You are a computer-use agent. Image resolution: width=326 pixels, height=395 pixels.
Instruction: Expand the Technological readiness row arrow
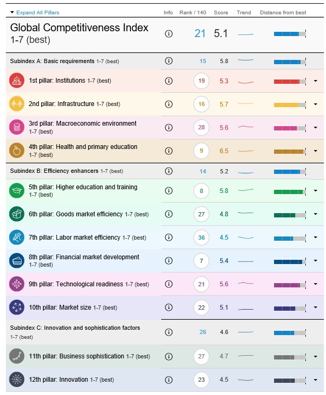coord(316,284)
